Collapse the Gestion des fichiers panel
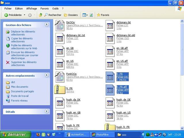Viewport: 184px width, 138px height. coord(47,24)
